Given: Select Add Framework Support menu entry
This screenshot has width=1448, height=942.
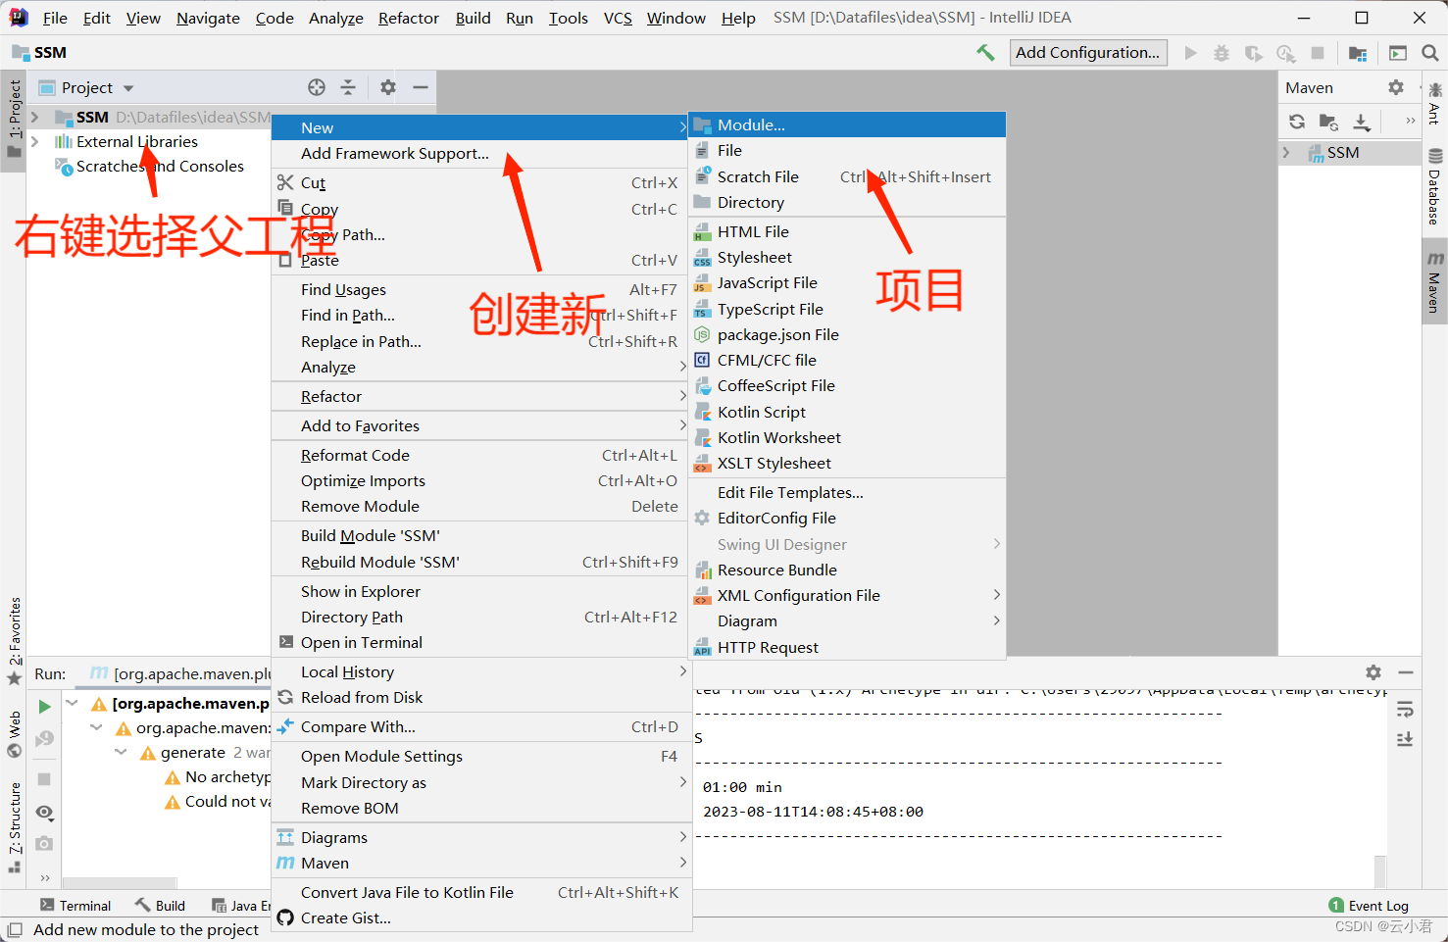Looking at the screenshot, I should click(x=480, y=153).
